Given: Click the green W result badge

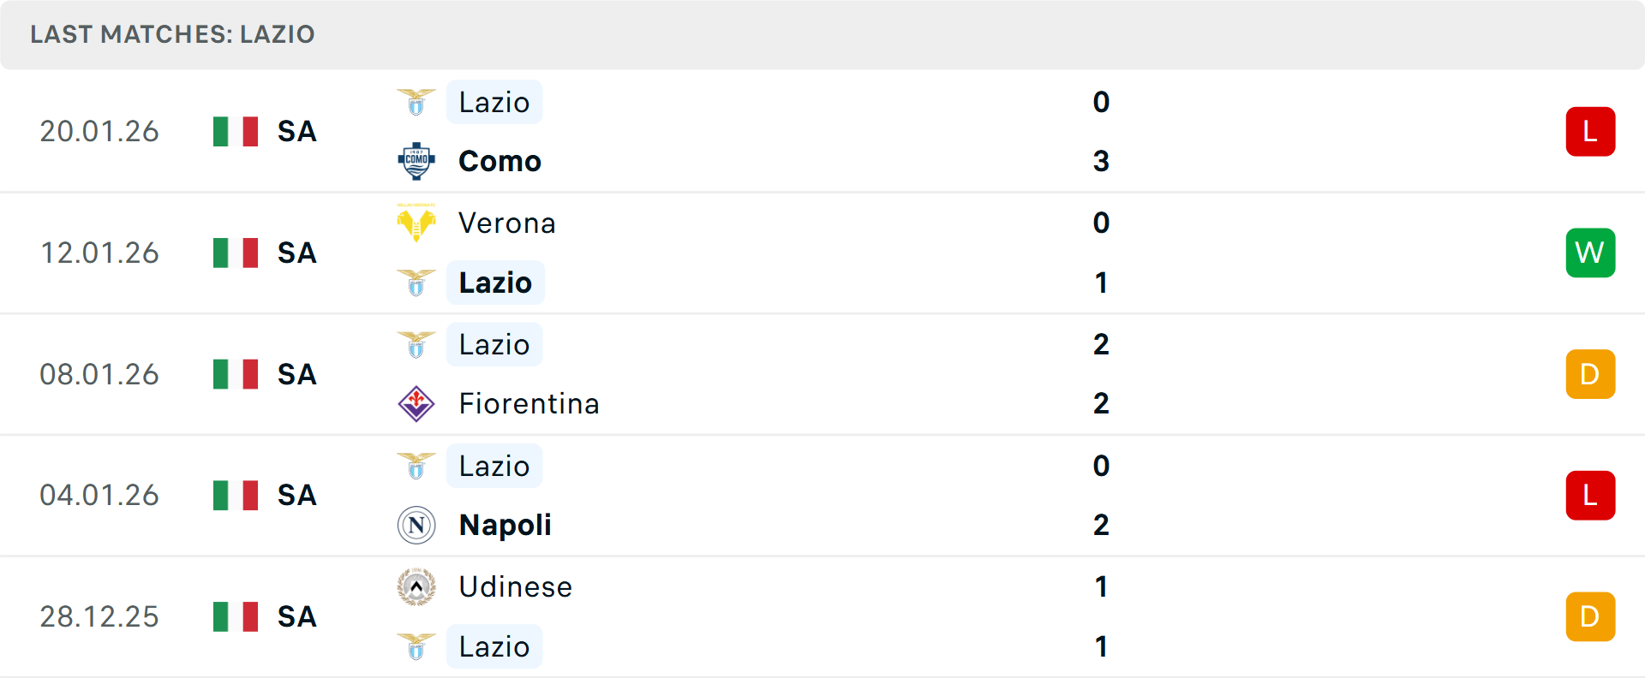Looking at the screenshot, I should point(1590,253).
